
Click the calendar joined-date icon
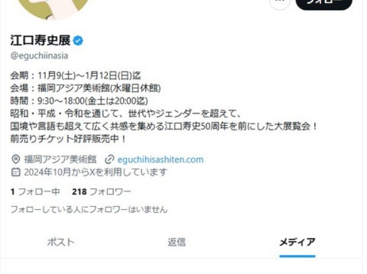click(16, 172)
